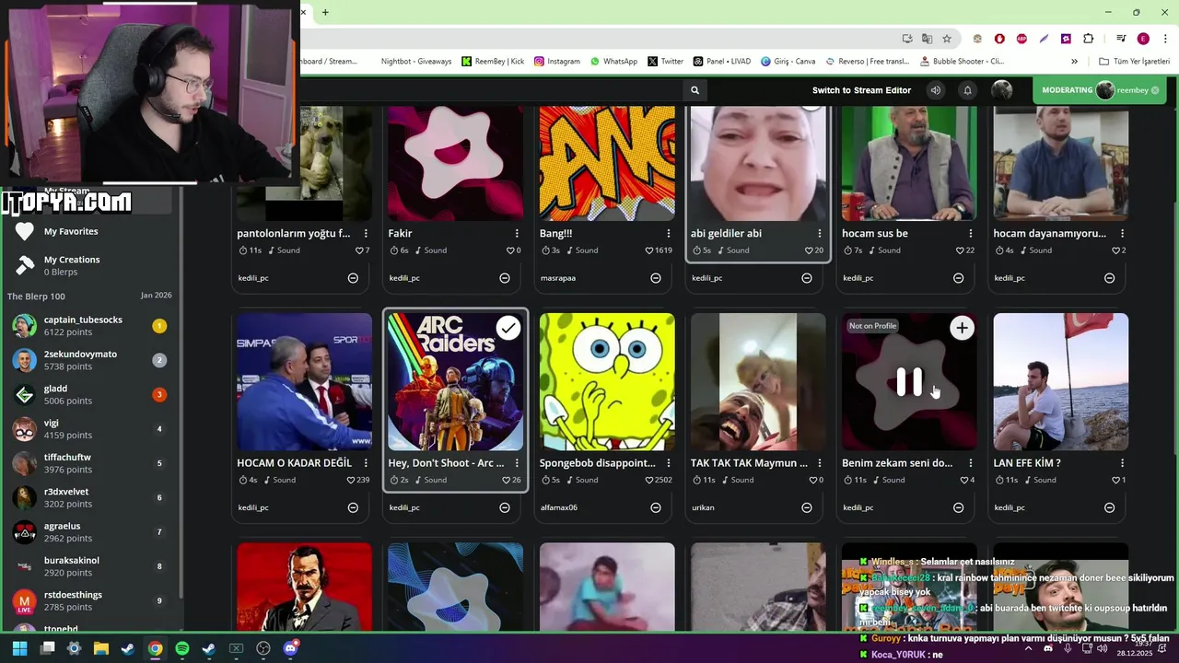The height and width of the screenshot is (663, 1179).
Task: Click minus icon under 'TAK TAK TAK Maymun'
Action: tap(806, 507)
